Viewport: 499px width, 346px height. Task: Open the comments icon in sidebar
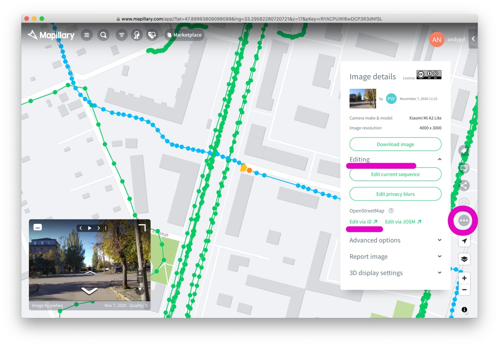point(464,168)
